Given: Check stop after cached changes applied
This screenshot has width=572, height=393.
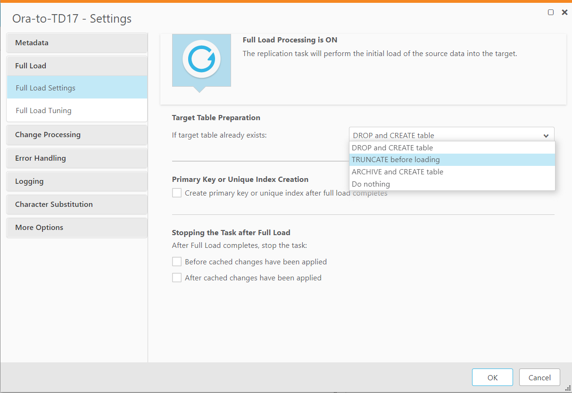Looking at the screenshot, I should 177,278.
